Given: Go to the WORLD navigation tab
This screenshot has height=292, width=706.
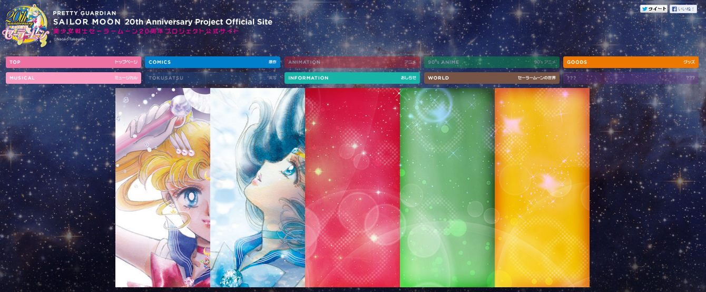Looking at the screenshot, I should (492, 78).
